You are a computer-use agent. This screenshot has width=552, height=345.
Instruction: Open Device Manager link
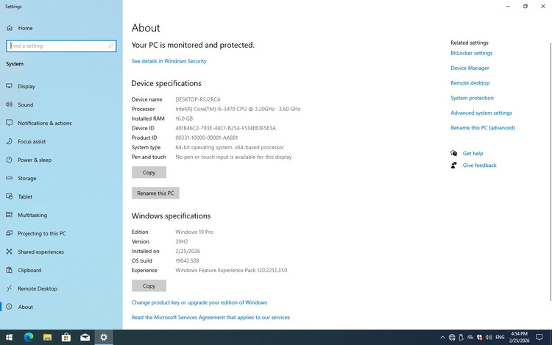(x=470, y=68)
